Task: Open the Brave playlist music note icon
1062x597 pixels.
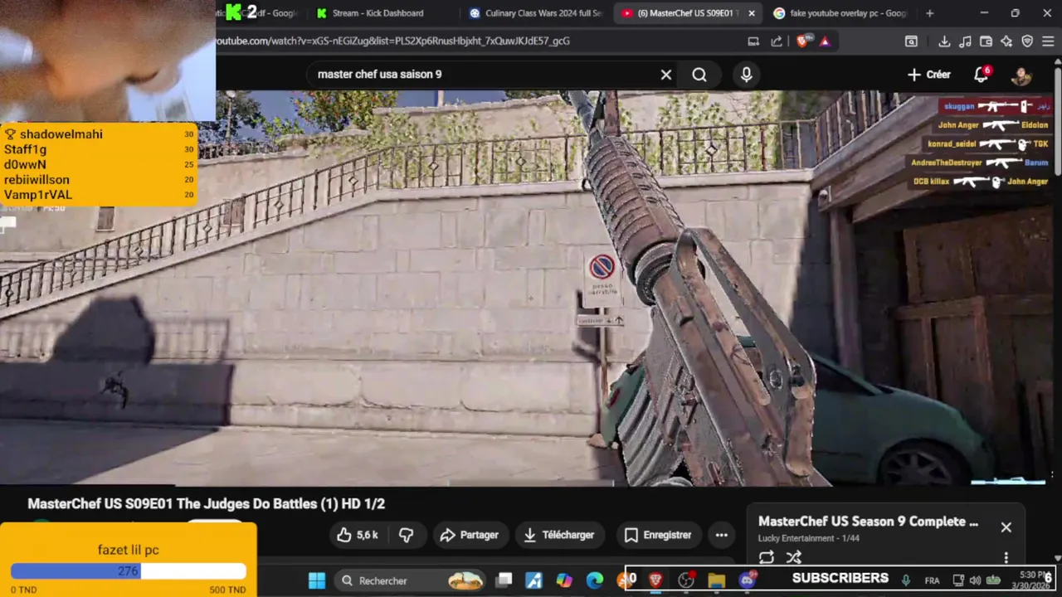Action: [965, 41]
